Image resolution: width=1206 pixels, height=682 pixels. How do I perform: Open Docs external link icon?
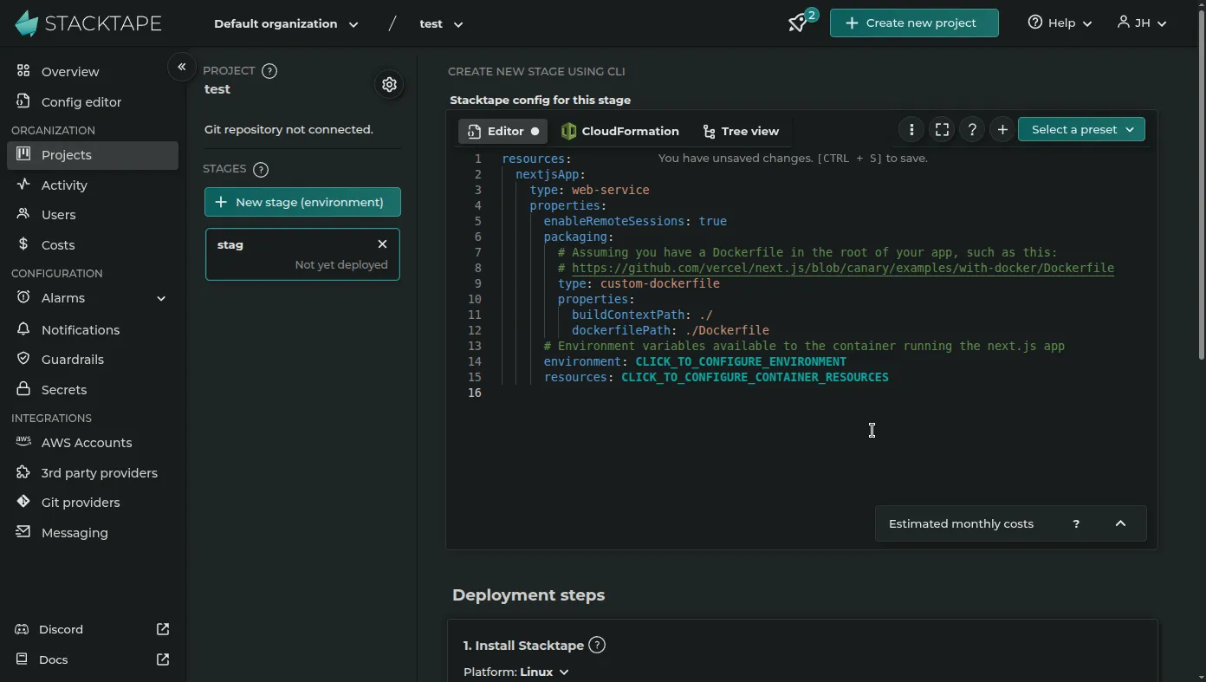(x=163, y=659)
